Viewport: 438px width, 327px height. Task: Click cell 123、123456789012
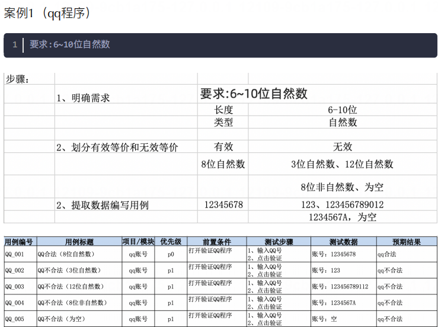[x=342, y=205]
